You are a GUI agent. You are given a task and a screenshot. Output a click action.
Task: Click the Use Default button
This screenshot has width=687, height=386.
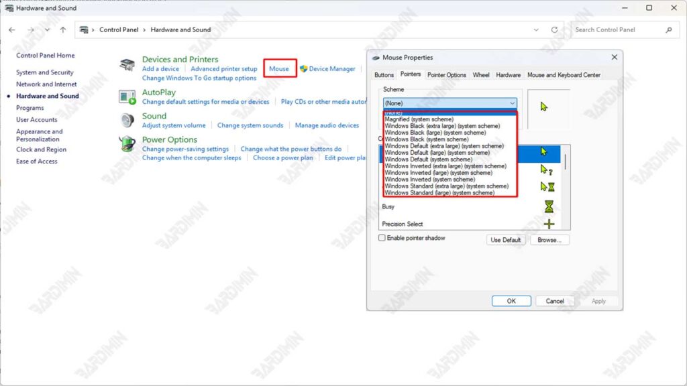(x=506, y=240)
